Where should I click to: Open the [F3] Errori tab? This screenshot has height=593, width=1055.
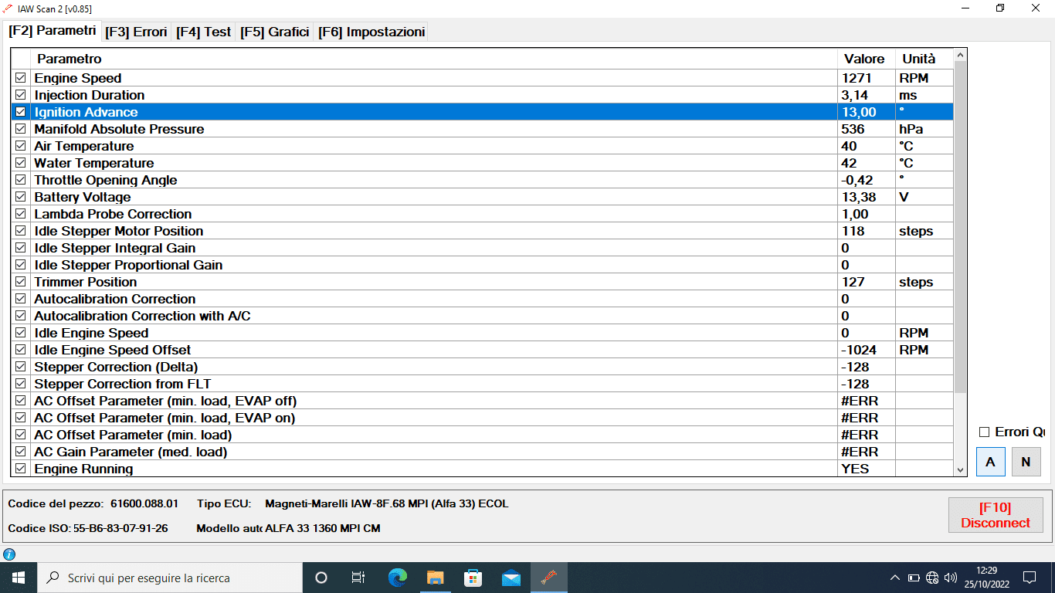(x=136, y=32)
